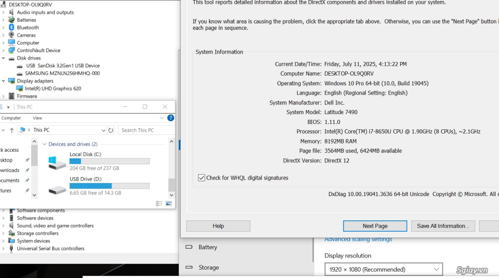Collapse the Display adapters node
The image size is (499, 278).
click(x=3, y=81)
